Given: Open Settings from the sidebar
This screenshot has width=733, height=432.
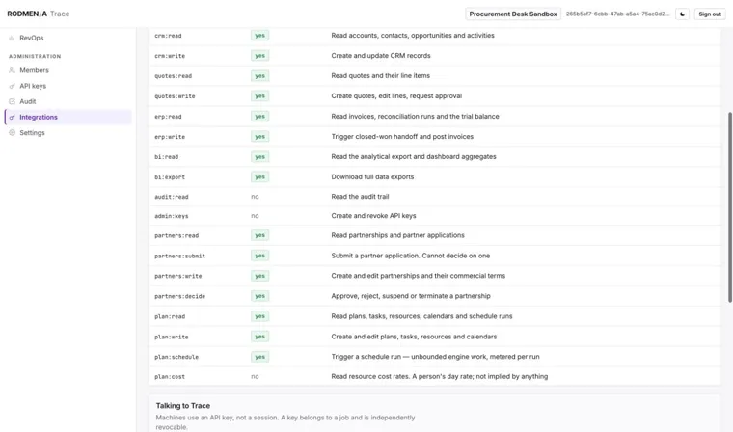Looking at the screenshot, I should (x=68, y=133).
